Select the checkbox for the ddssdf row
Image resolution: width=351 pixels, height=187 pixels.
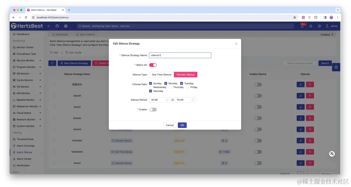coord(54,96)
